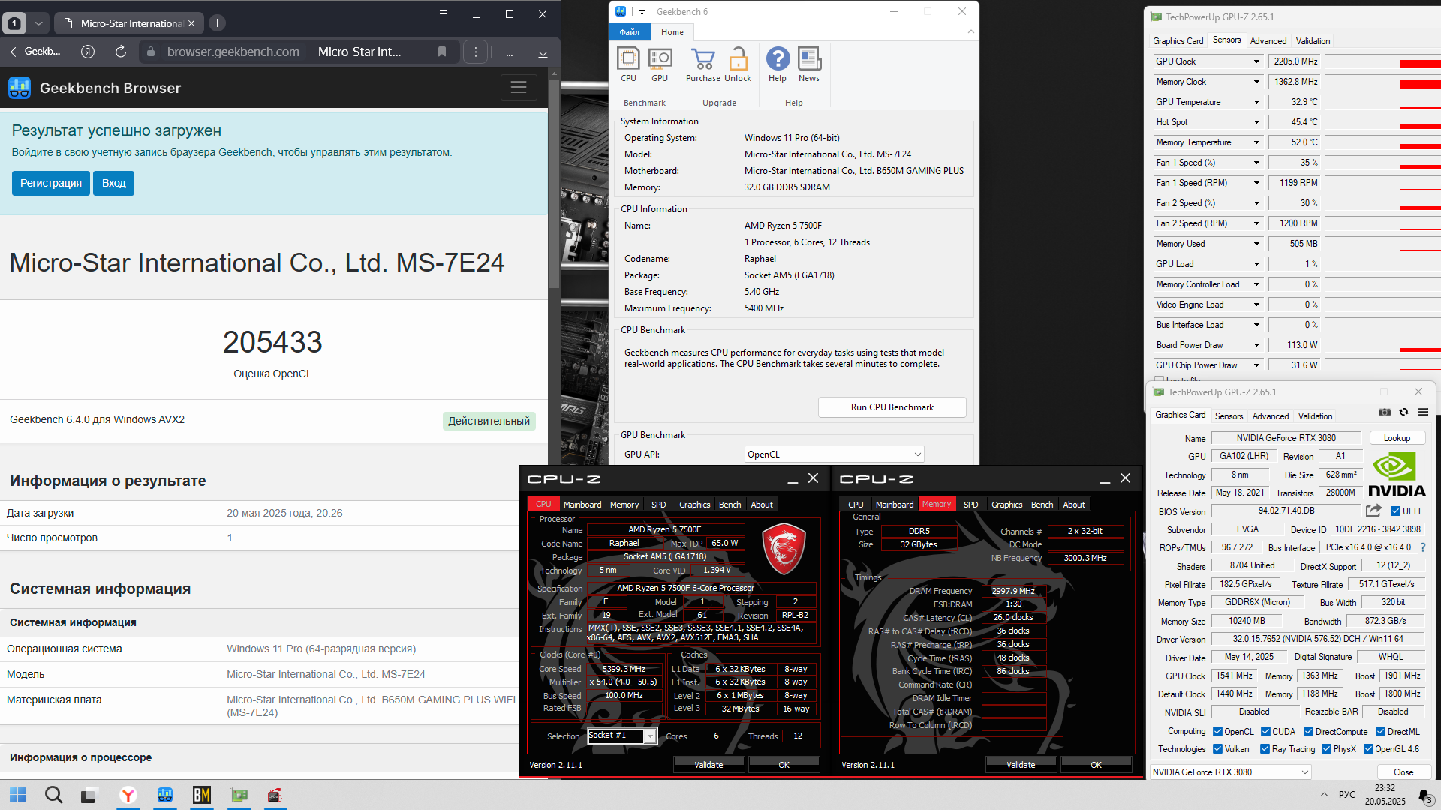Screen dimensions: 1441x810
Task: Open the Advanced tab in lower GPU-Z
Action: click(1270, 416)
